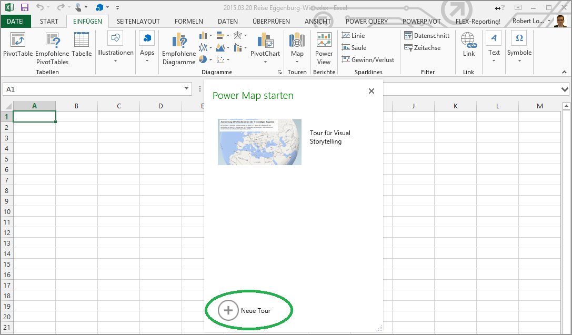The height and width of the screenshot is (335, 572).
Task: Open the Illustrationen dropdown
Action: 115,61
